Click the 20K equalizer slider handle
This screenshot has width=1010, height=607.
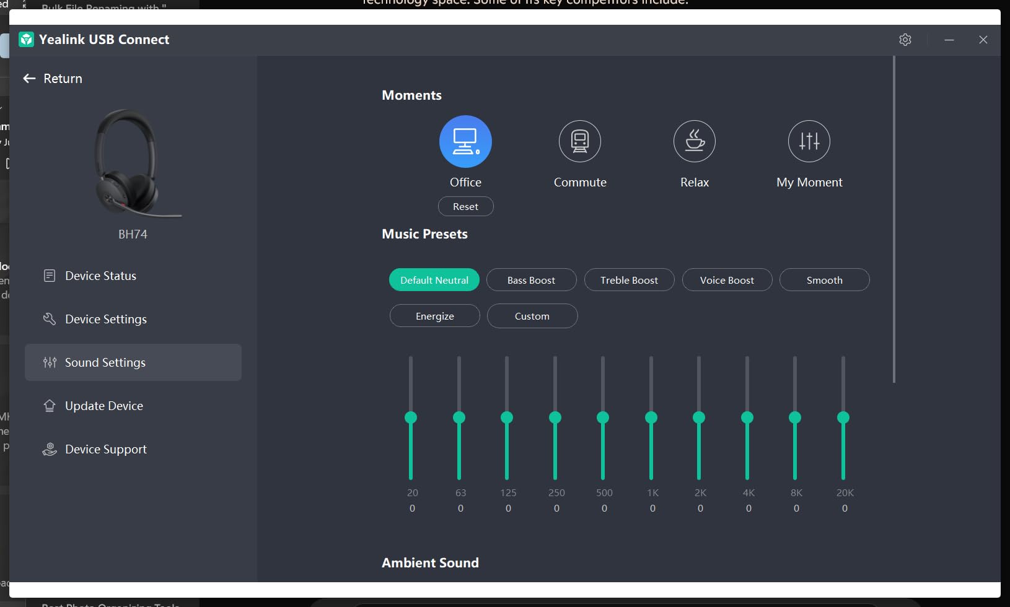[x=843, y=417]
